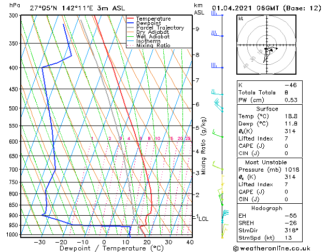Click the hodograph center crosshair

pyautogui.click(x=267, y=45)
